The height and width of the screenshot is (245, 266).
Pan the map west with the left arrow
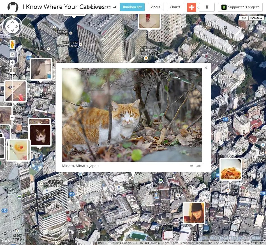tap(8, 26)
